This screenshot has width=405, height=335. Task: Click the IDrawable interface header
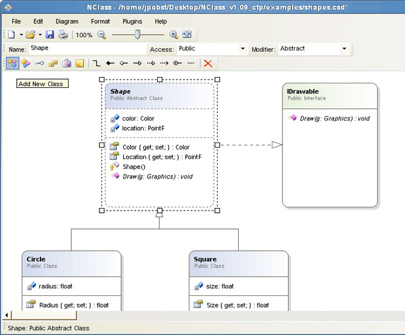[330, 96]
